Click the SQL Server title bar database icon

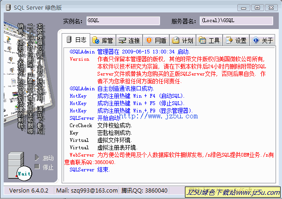click(8, 7)
